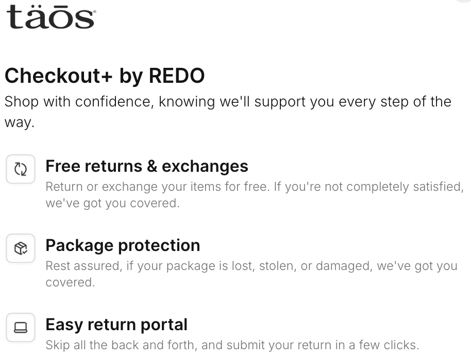This screenshot has height=360, width=471.
Task: Click the word "way." ending the tagline
Action: point(19,123)
